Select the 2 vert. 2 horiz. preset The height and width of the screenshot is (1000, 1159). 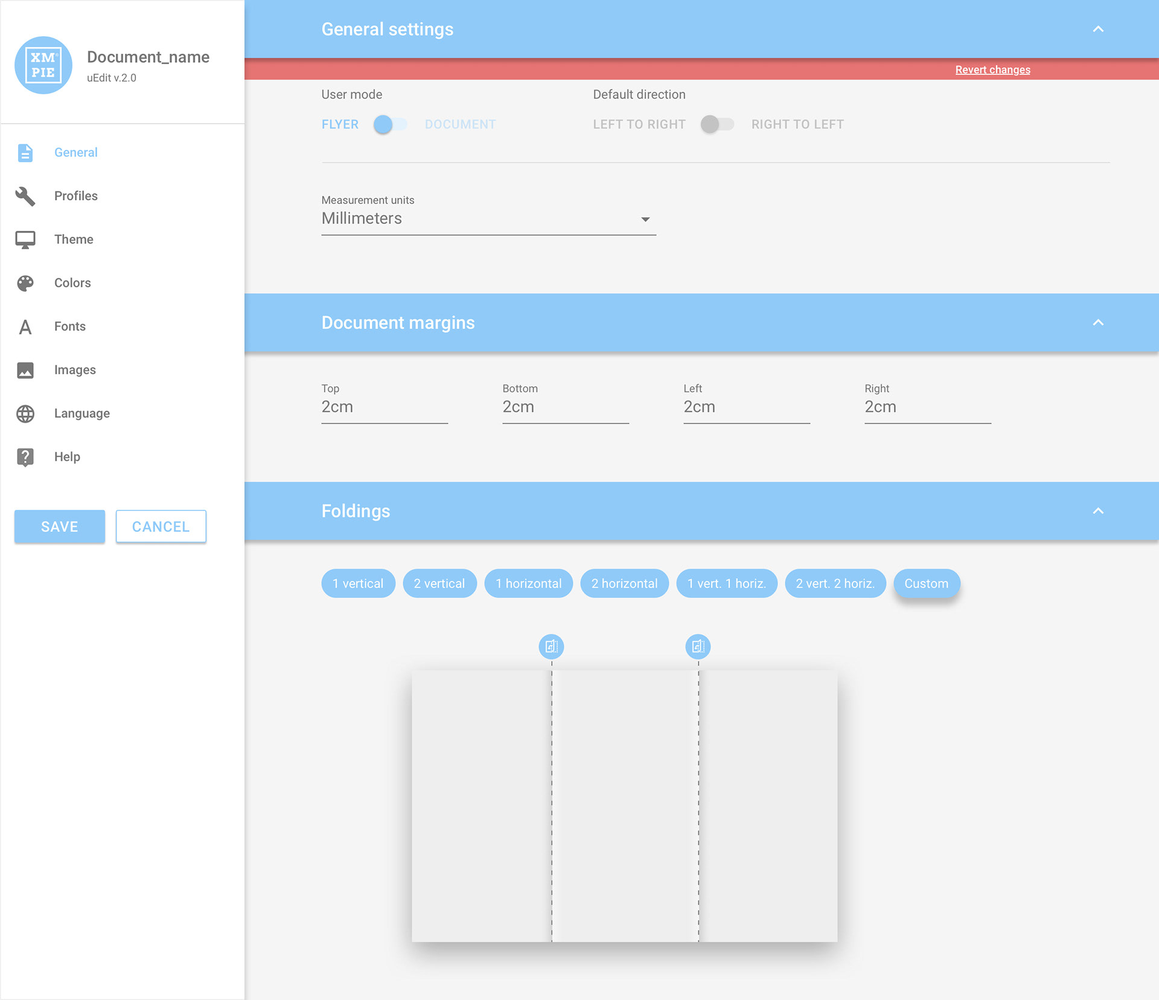point(835,583)
